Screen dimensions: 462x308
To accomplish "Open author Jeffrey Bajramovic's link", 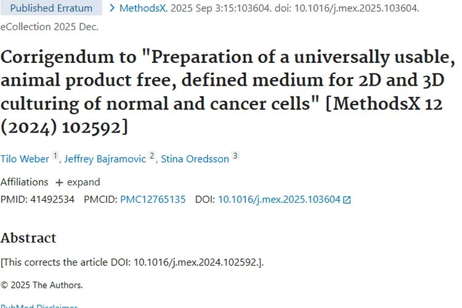I will tap(105, 159).
